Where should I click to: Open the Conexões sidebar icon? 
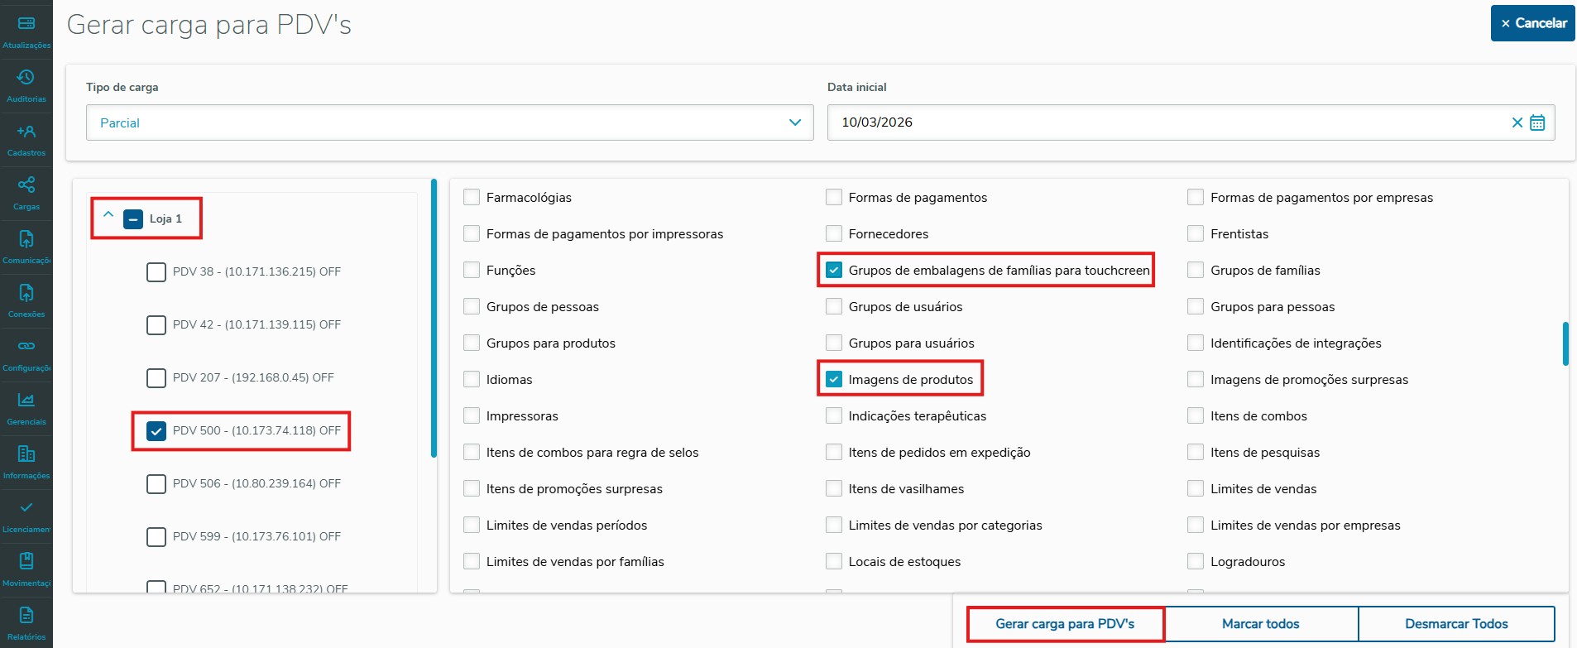click(26, 292)
